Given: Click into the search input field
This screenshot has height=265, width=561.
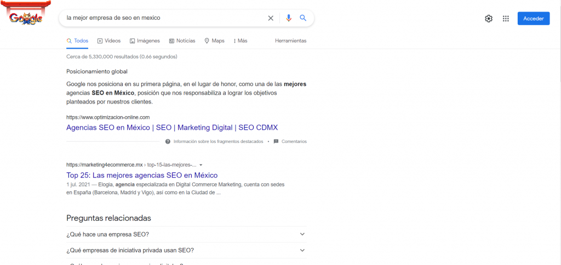Looking at the screenshot, I should point(164,18).
